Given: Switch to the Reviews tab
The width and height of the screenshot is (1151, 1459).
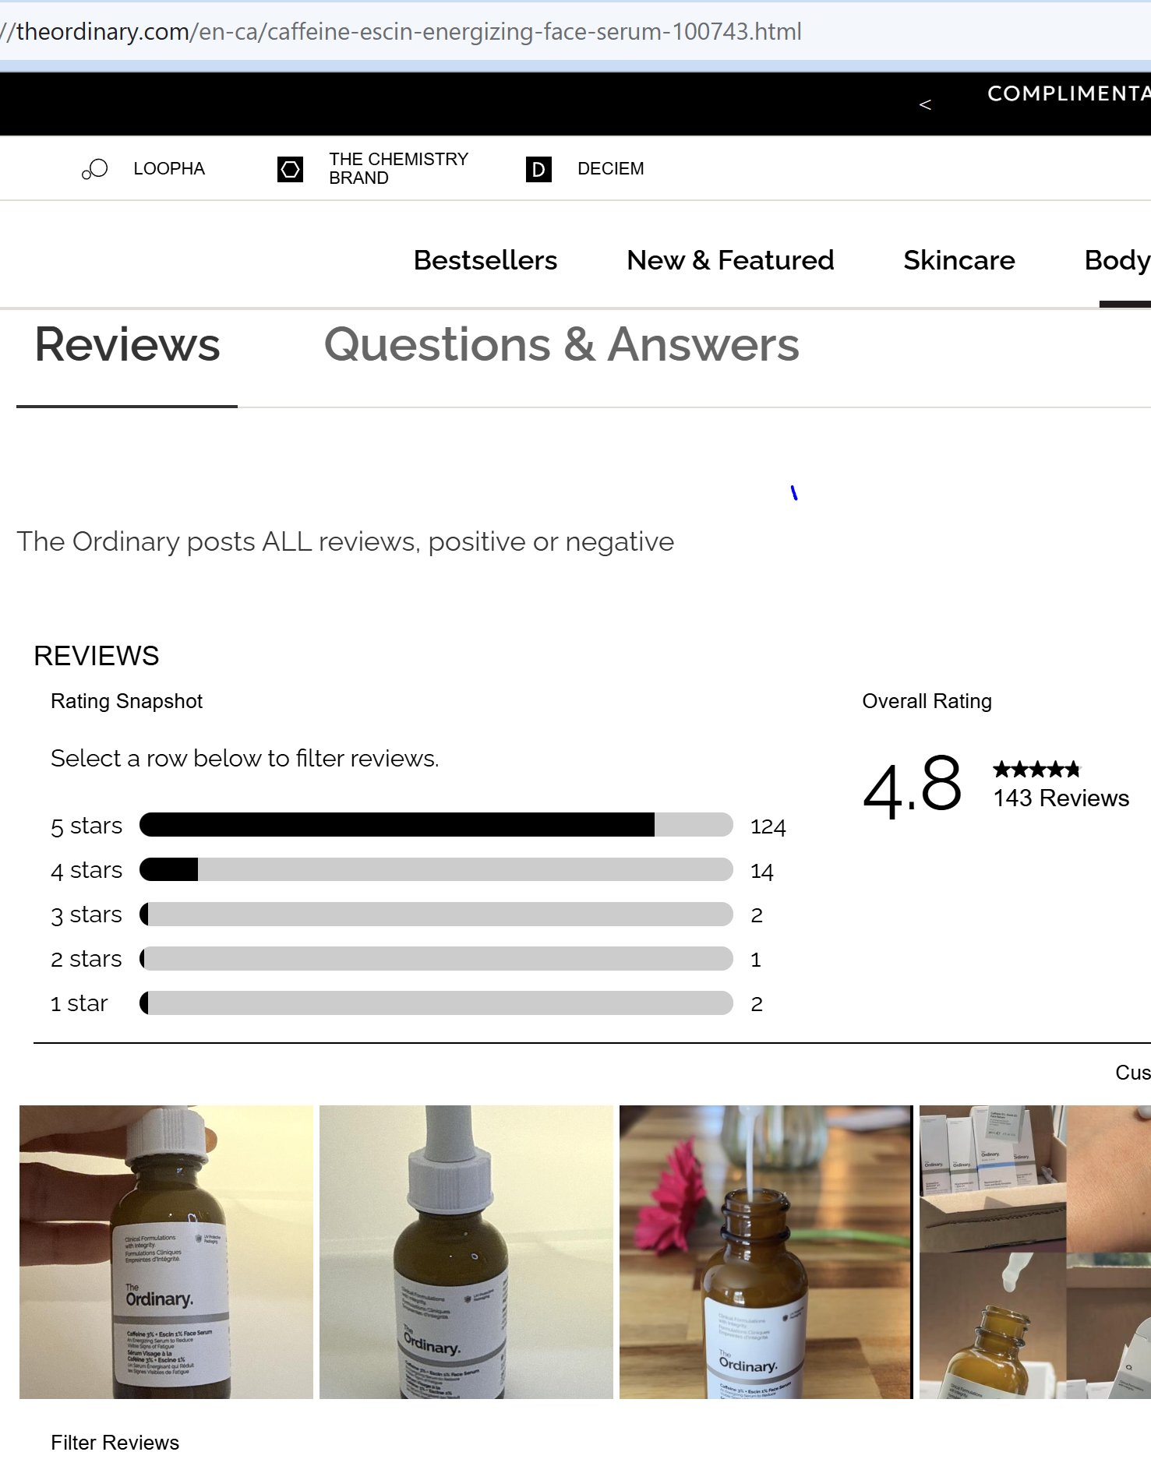Looking at the screenshot, I should 128,345.
